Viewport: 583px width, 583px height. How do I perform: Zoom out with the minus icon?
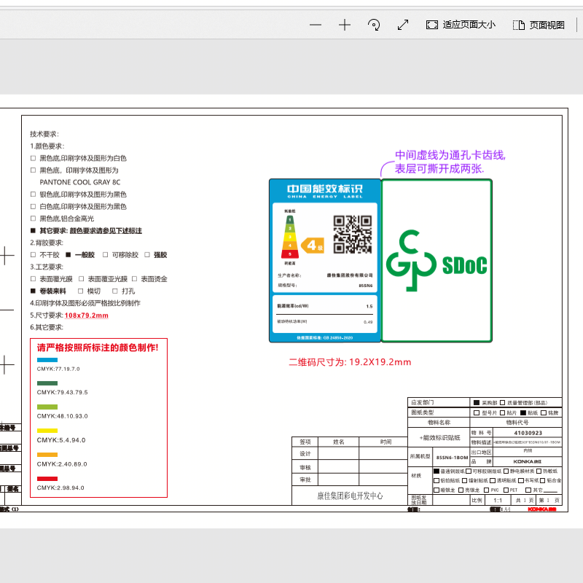point(316,25)
